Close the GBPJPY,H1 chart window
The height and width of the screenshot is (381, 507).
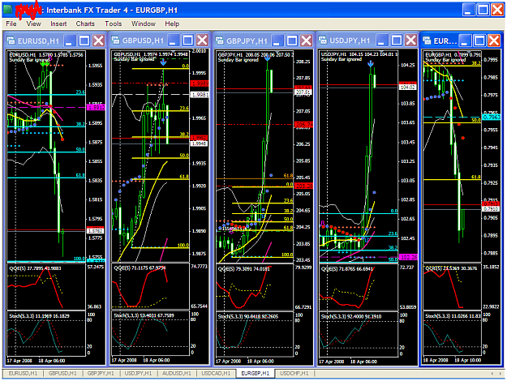pos(306,41)
